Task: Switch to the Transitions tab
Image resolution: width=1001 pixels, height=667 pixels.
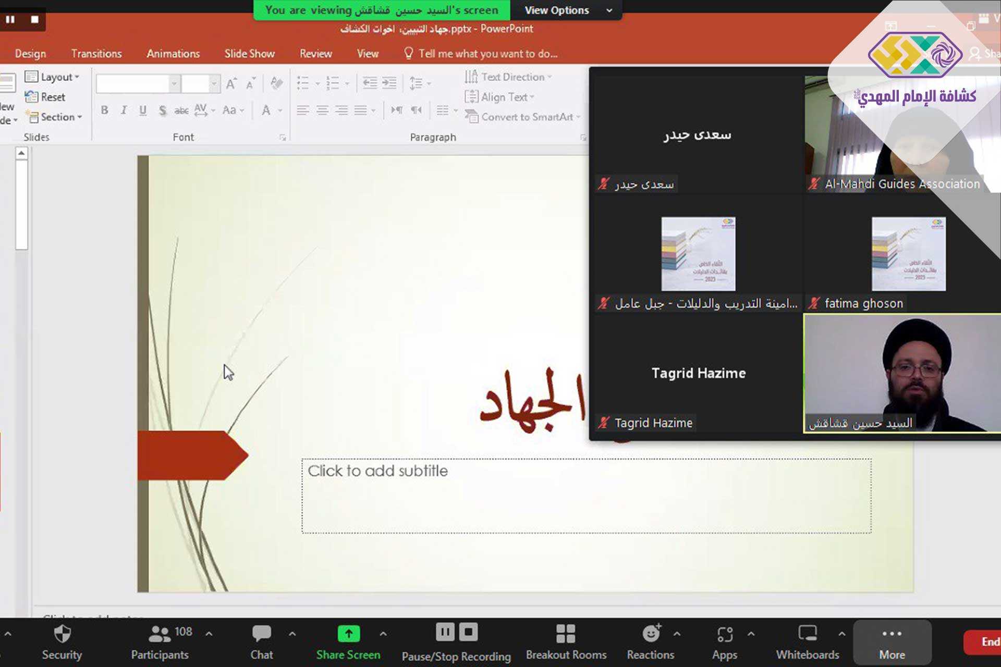Action: point(96,54)
